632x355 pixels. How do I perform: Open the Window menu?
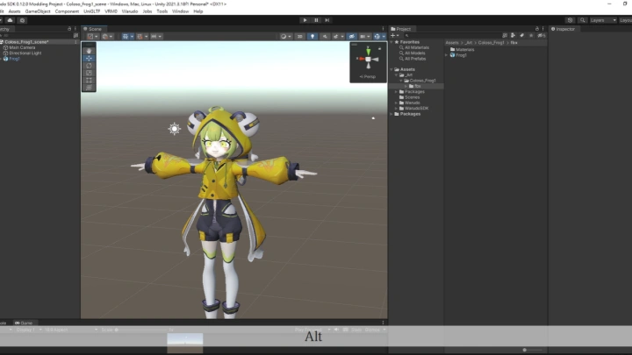(180, 11)
